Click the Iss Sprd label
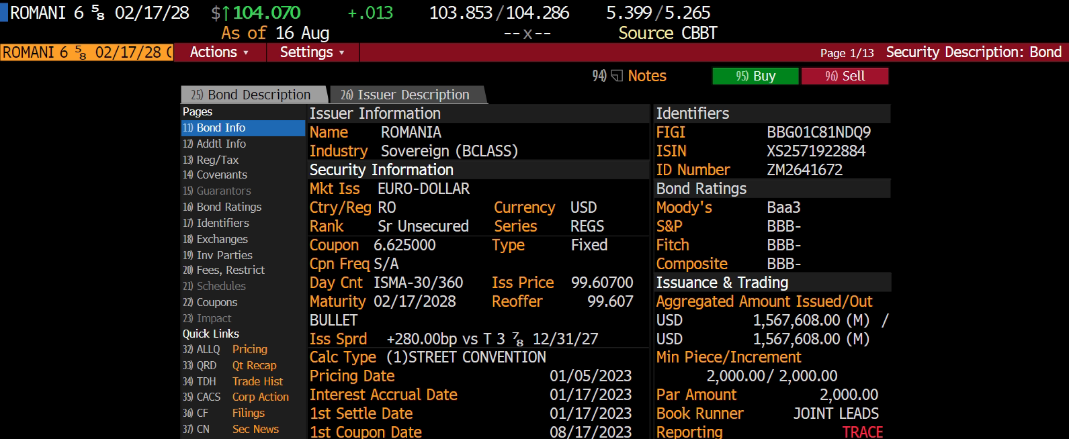1069x439 pixels. (338, 339)
